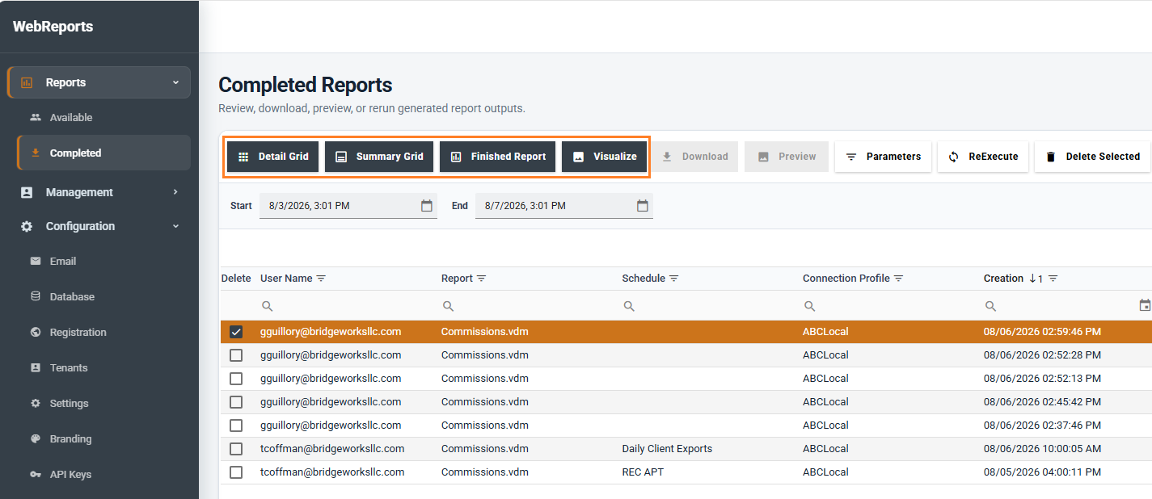Click the Email envelope icon
Image resolution: width=1152 pixels, height=499 pixels.
(35, 261)
